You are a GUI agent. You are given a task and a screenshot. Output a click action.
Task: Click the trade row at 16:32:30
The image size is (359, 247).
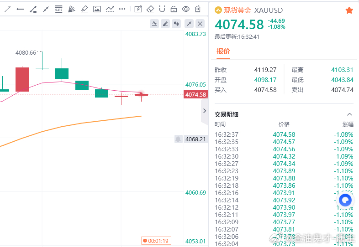[x=284, y=156]
